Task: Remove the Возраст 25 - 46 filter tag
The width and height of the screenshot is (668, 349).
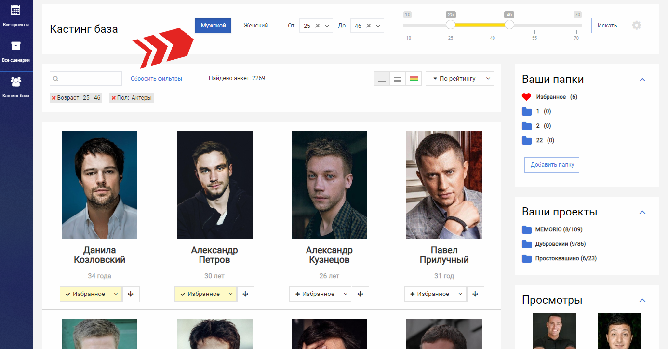Action: point(54,98)
